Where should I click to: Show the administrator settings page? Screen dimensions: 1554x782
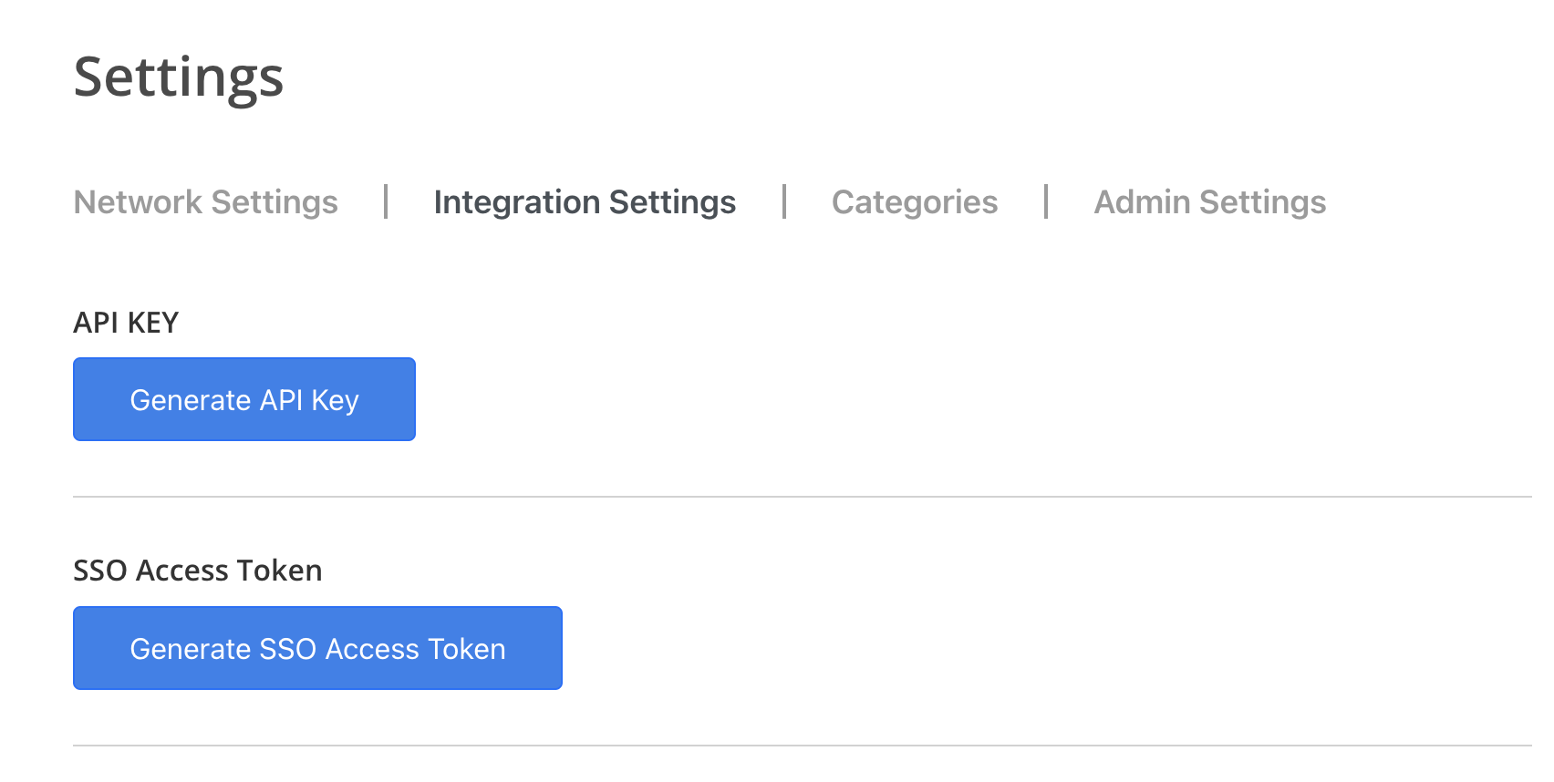click(x=1210, y=202)
